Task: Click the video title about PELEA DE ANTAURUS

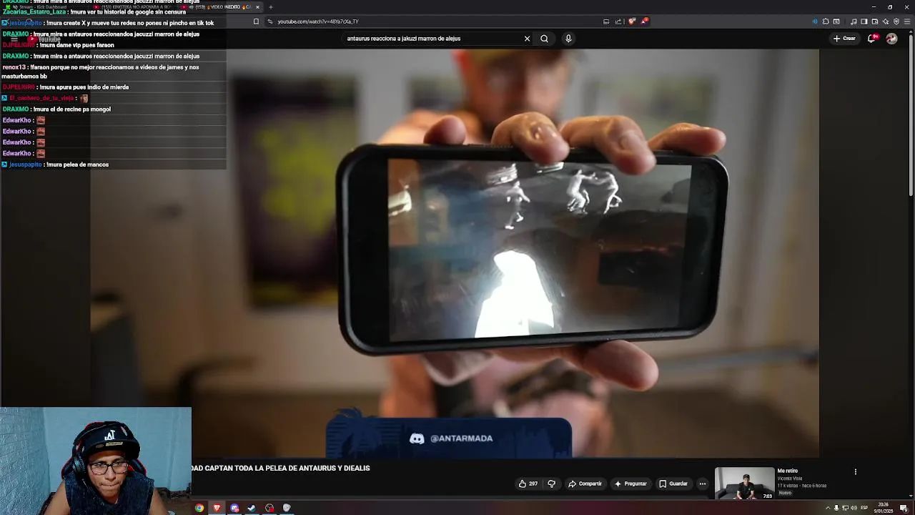Action: click(x=280, y=468)
